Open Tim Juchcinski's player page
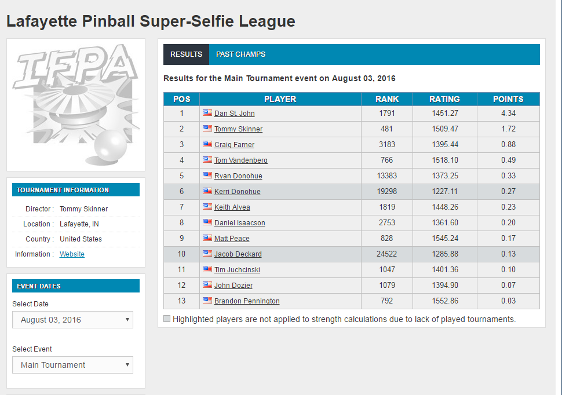562x395 pixels. coord(237,270)
